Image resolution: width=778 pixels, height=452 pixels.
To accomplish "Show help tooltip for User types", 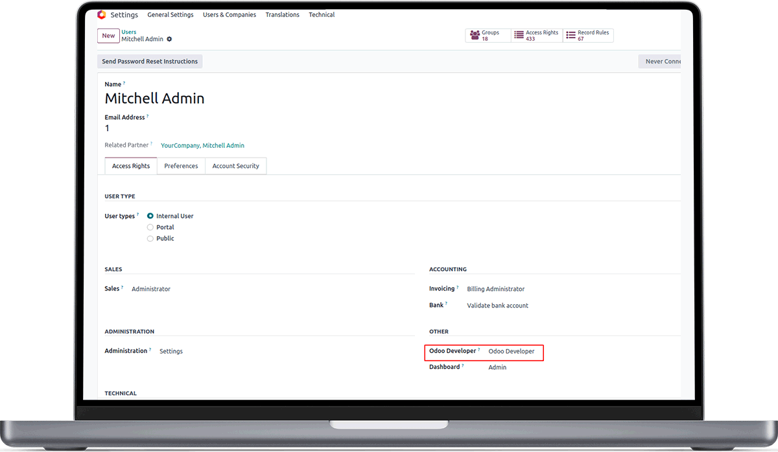I will (x=138, y=215).
